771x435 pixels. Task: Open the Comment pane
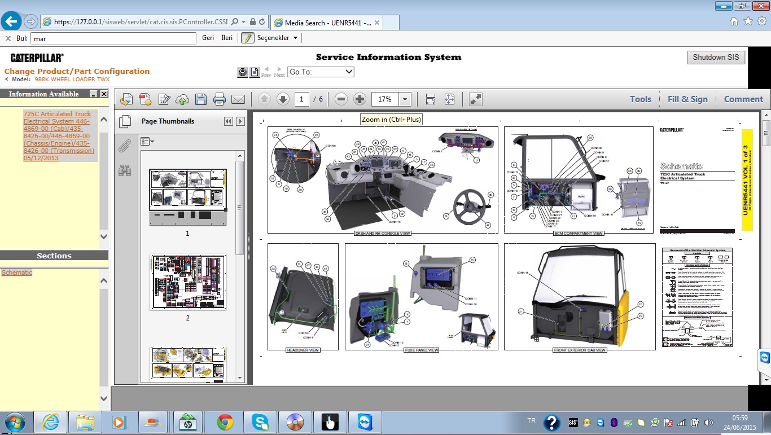point(743,99)
